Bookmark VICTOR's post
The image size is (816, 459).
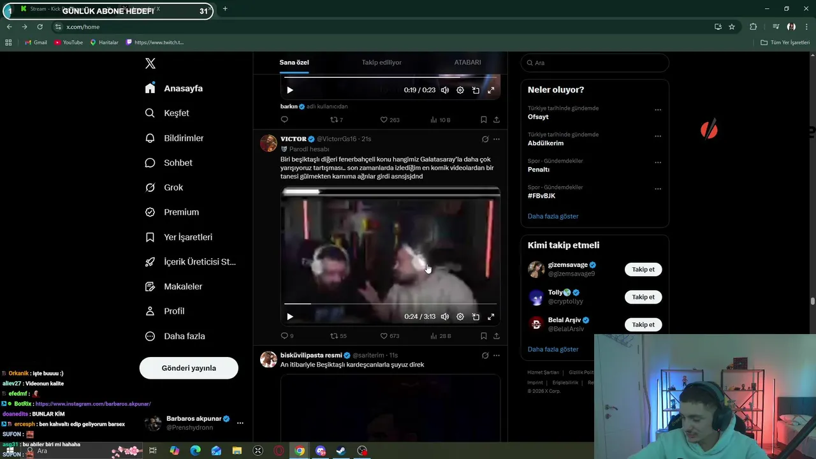click(483, 336)
